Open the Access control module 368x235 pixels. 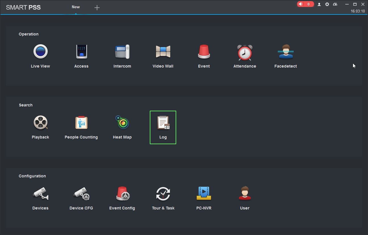tap(81, 56)
